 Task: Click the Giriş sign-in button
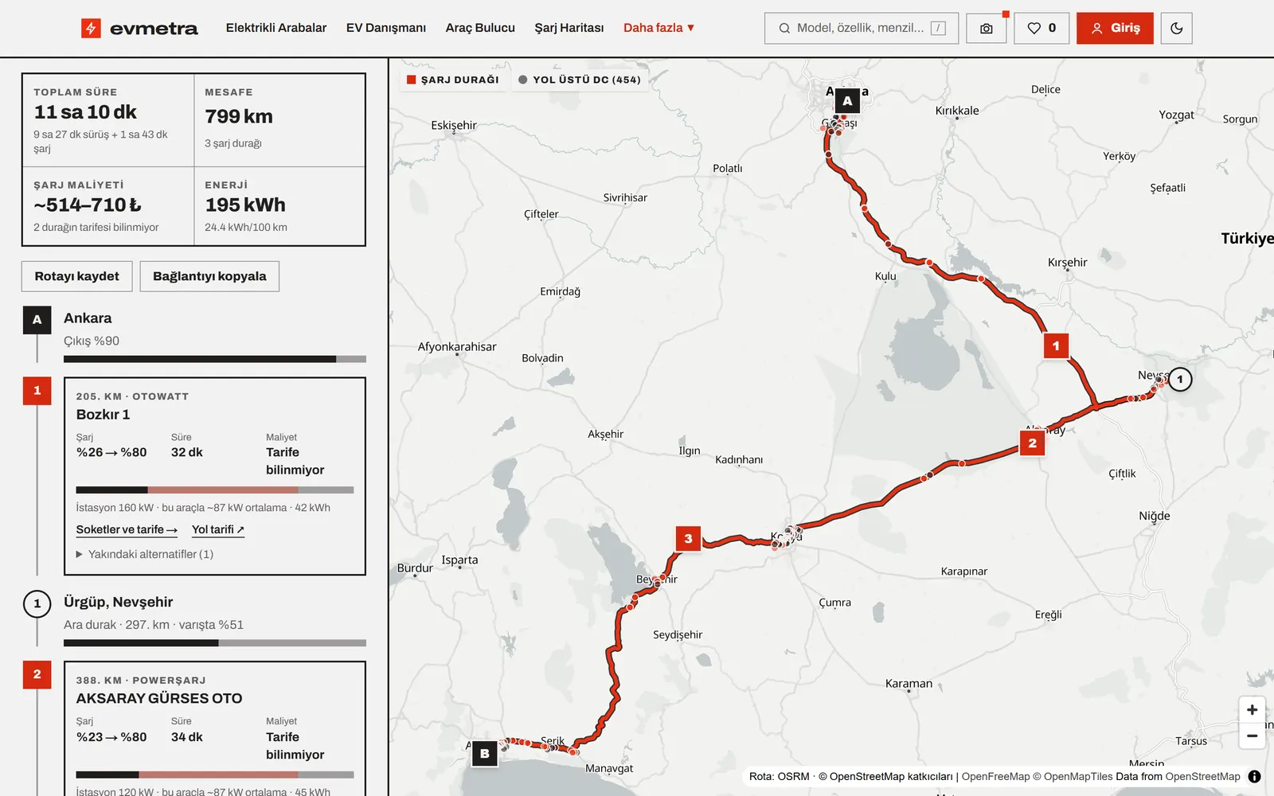click(1115, 29)
